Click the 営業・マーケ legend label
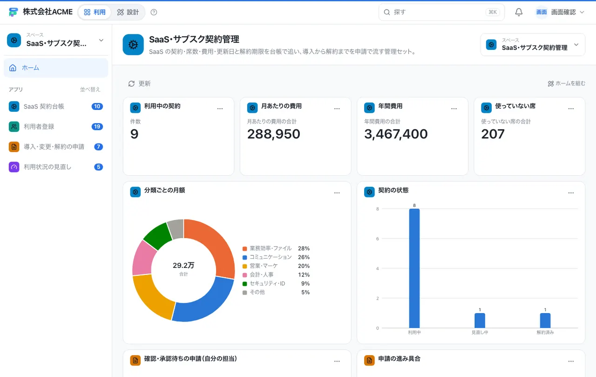 click(x=263, y=266)
